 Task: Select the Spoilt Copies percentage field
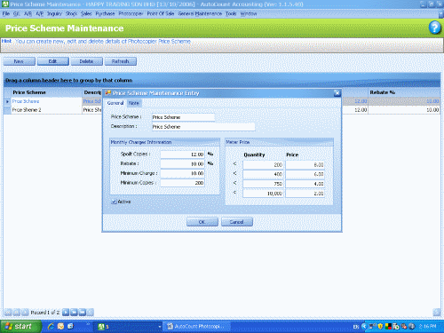182,155
